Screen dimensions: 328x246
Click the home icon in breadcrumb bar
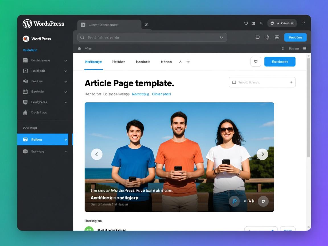[80, 48]
